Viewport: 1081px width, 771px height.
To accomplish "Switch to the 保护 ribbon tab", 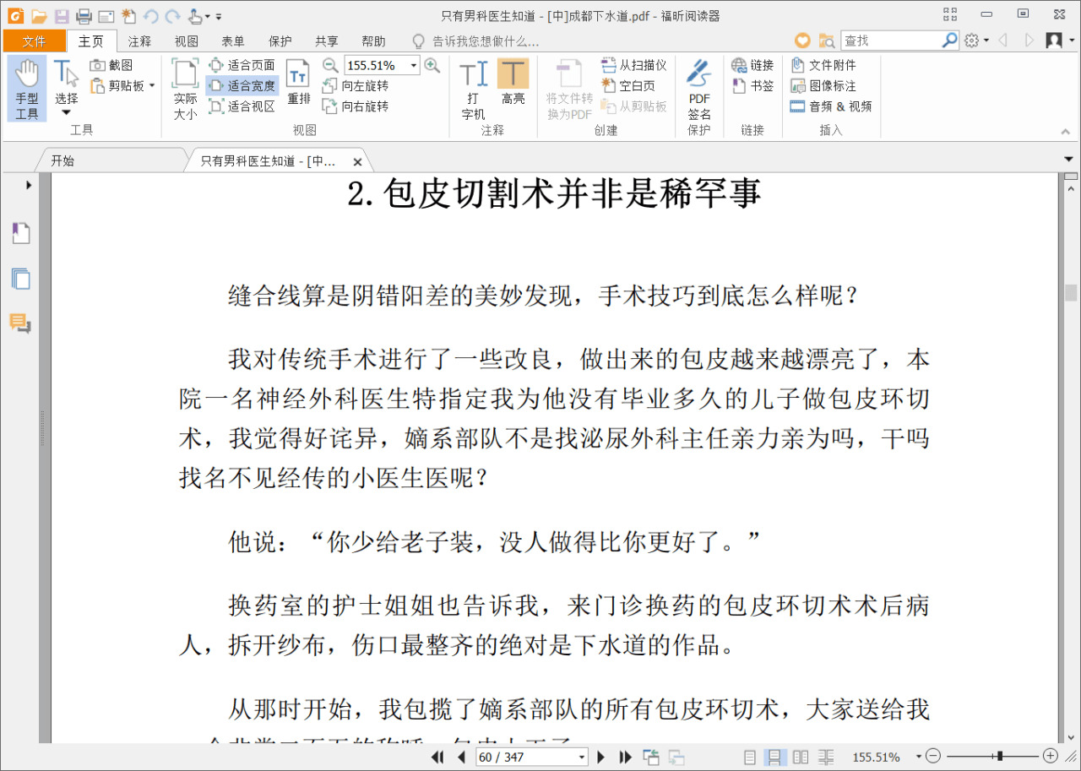I will (280, 41).
